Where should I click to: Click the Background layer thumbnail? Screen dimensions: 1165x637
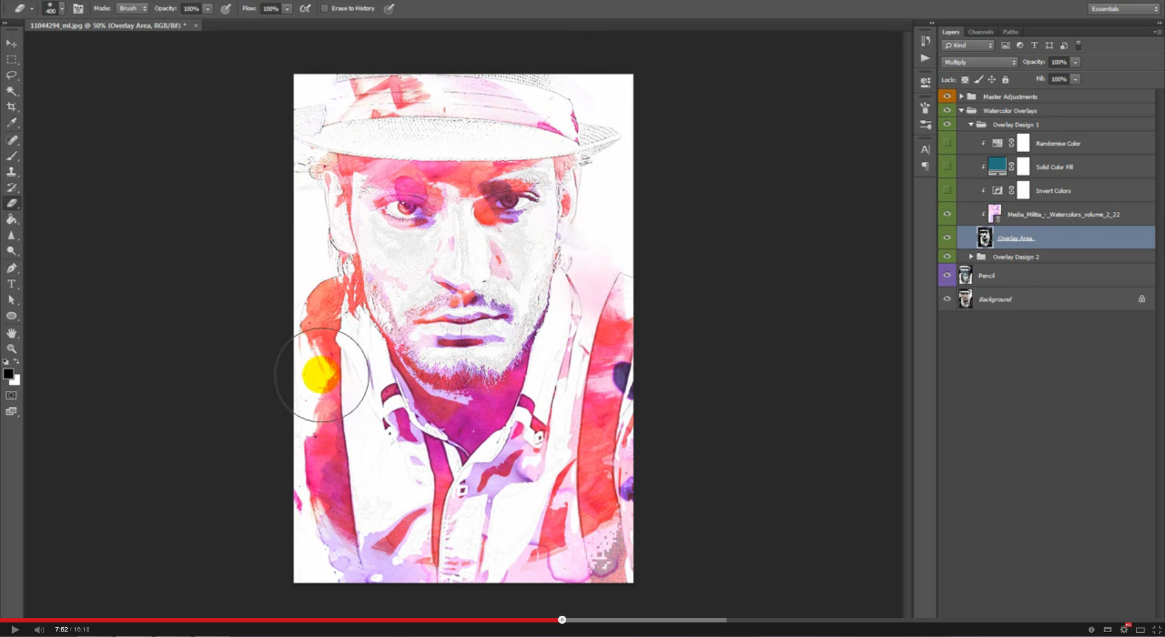tap(965, 298)
